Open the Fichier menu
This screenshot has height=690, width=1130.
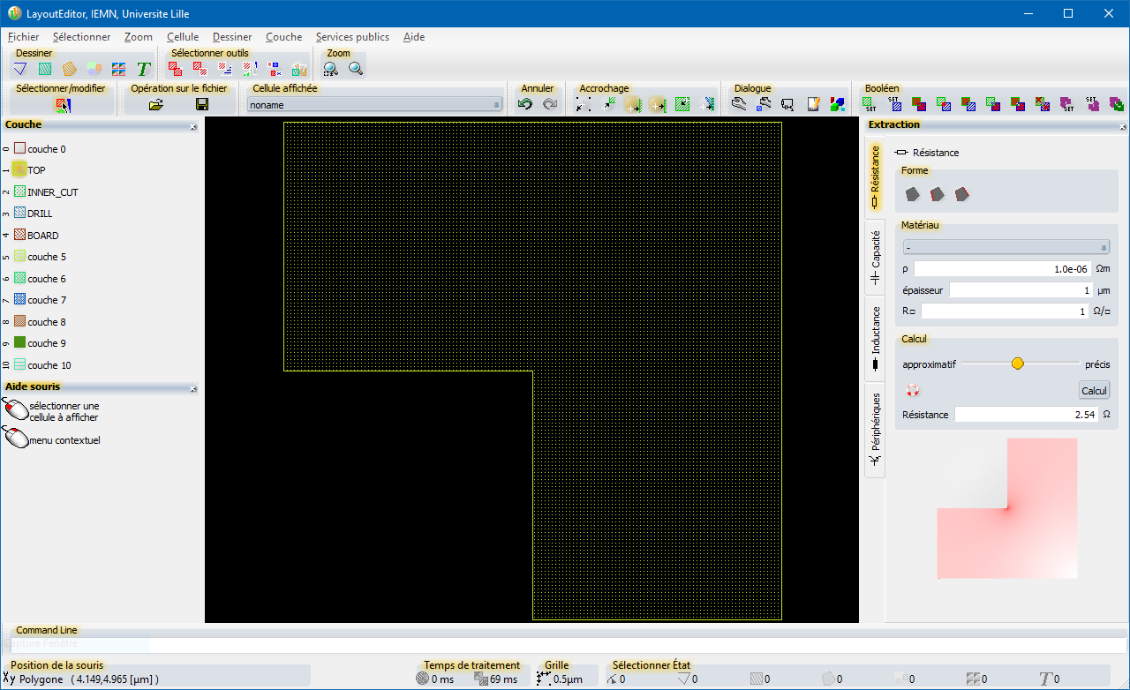pos(24,37)
